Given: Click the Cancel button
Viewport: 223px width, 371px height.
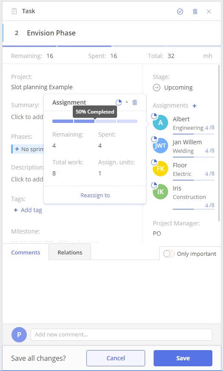Looking at the screenshot, I should 116,358.
